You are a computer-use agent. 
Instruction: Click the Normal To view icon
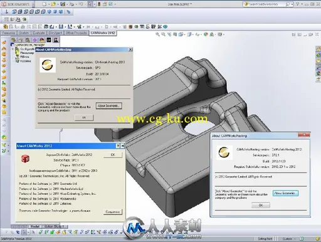click(x=6, y=12)
